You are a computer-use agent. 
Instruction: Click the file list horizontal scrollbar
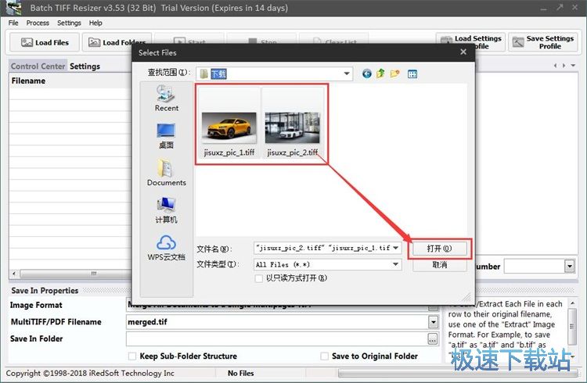pos(75,274)
